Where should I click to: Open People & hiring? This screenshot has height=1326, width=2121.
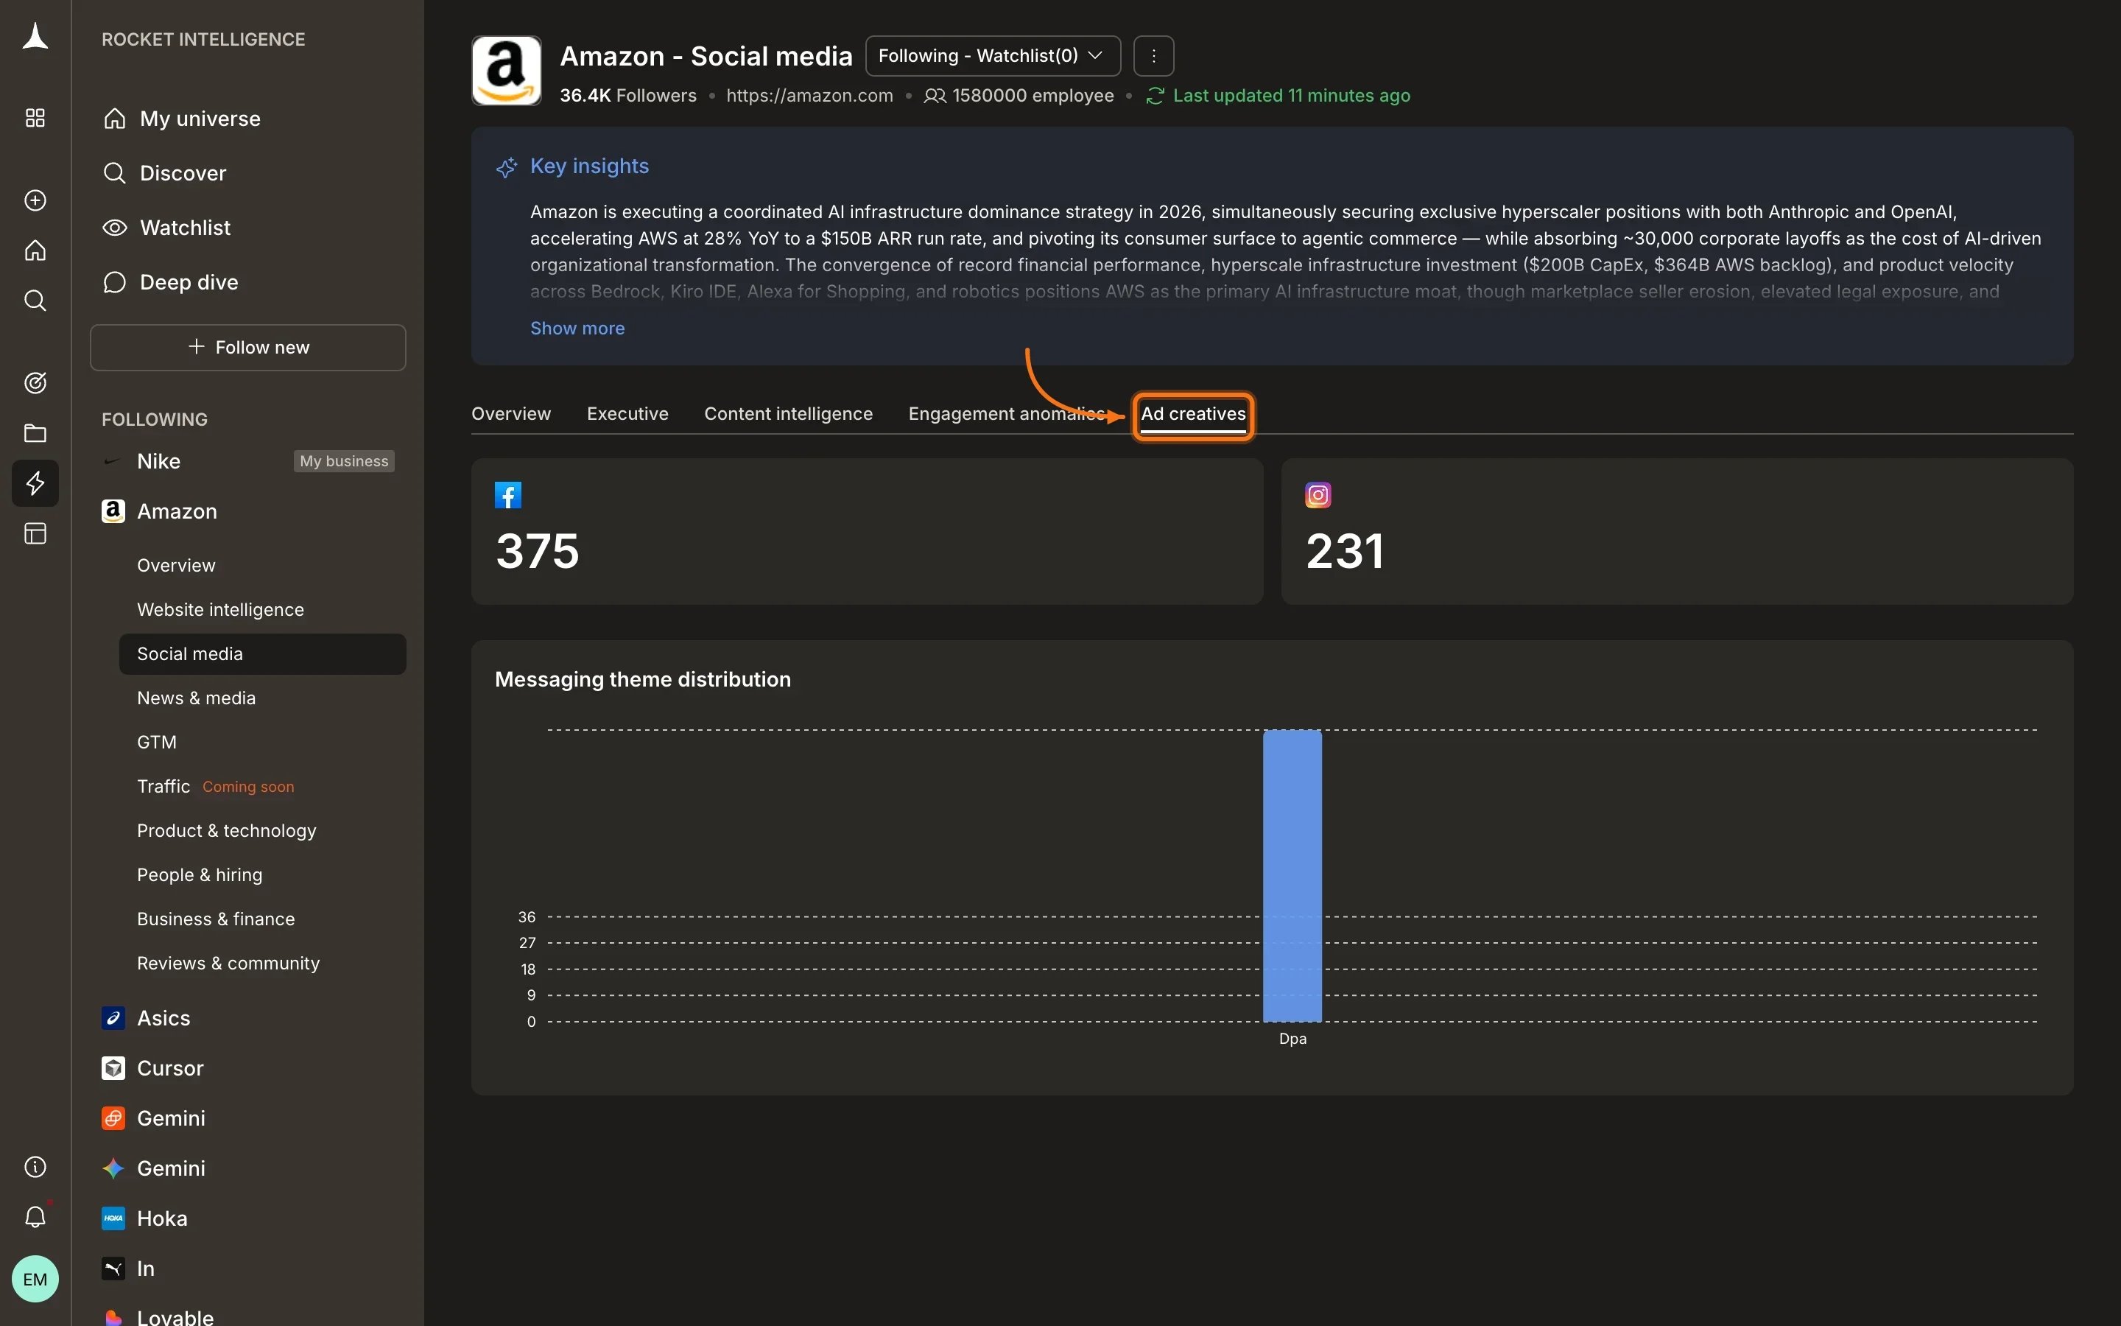point(200,874)
